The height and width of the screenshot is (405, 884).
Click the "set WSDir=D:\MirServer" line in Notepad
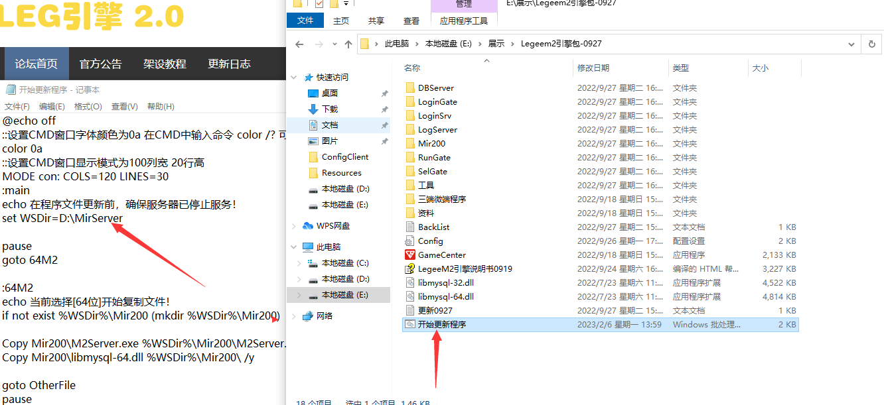click(x=62, y=218)
